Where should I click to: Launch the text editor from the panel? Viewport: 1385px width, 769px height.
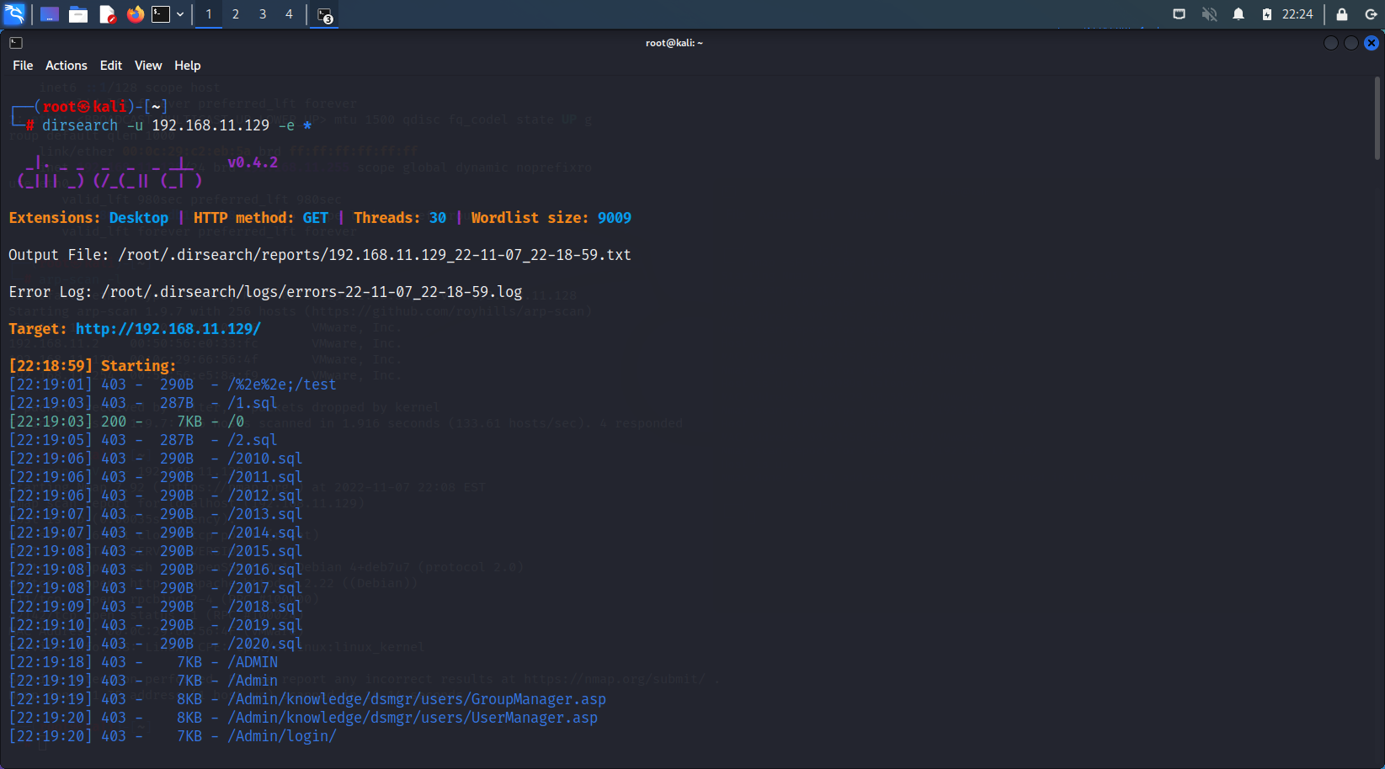(x=107, y=14)
